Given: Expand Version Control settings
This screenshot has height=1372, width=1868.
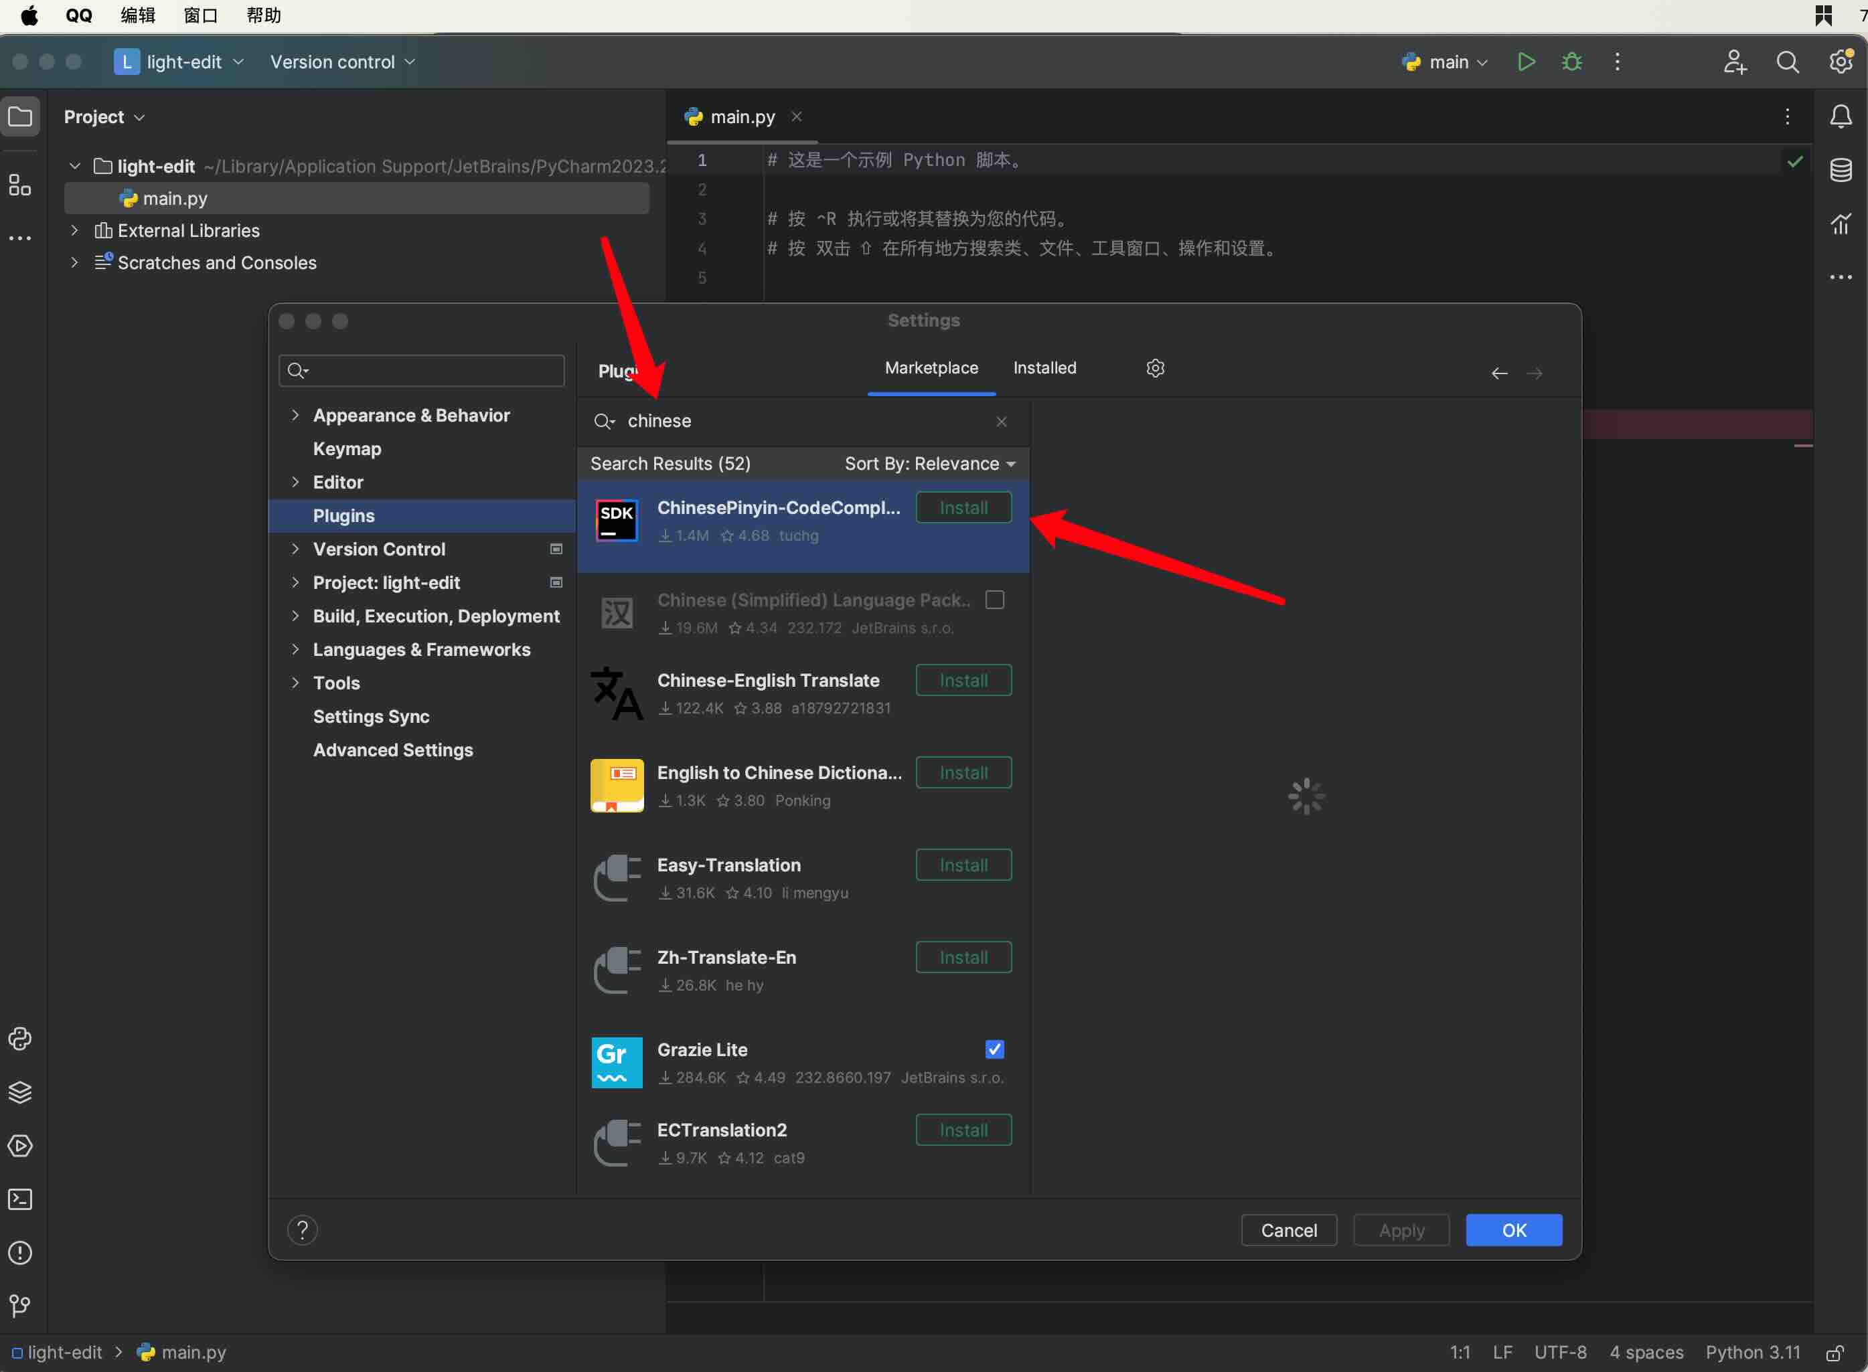Looking at the screenshot, I should [295, 549].
